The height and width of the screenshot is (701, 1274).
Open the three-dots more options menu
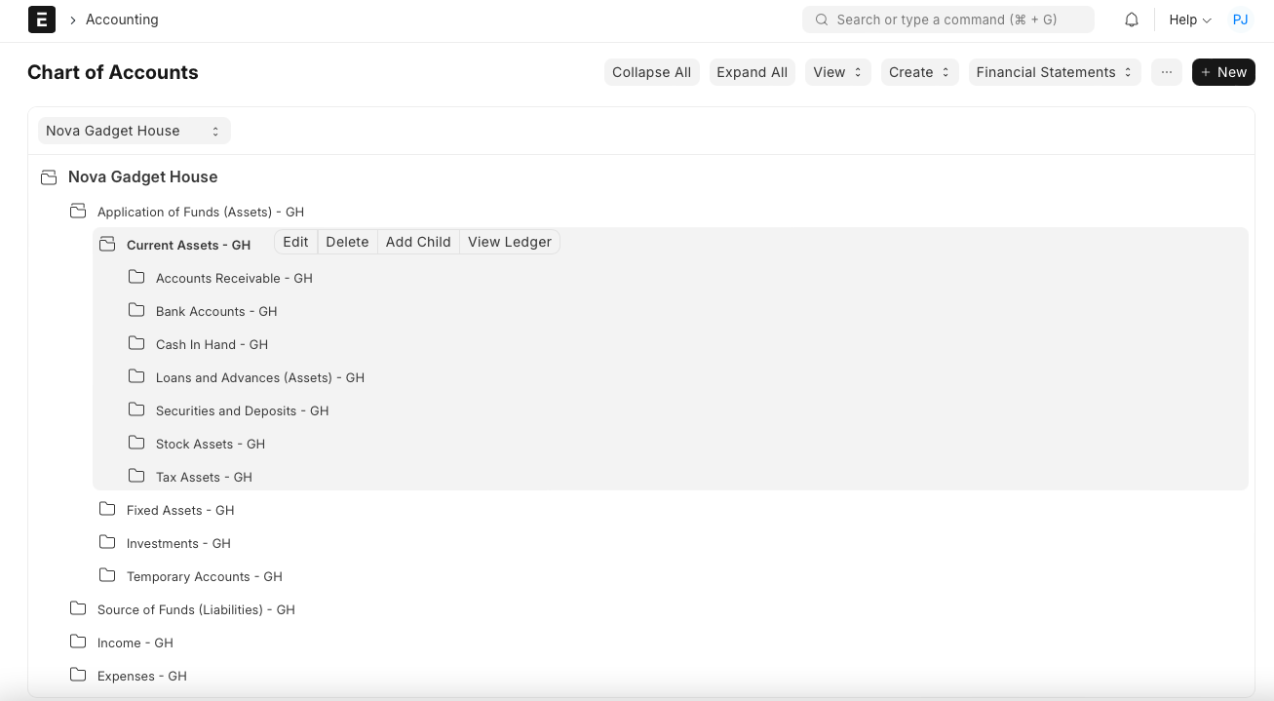coord(1166,72)
